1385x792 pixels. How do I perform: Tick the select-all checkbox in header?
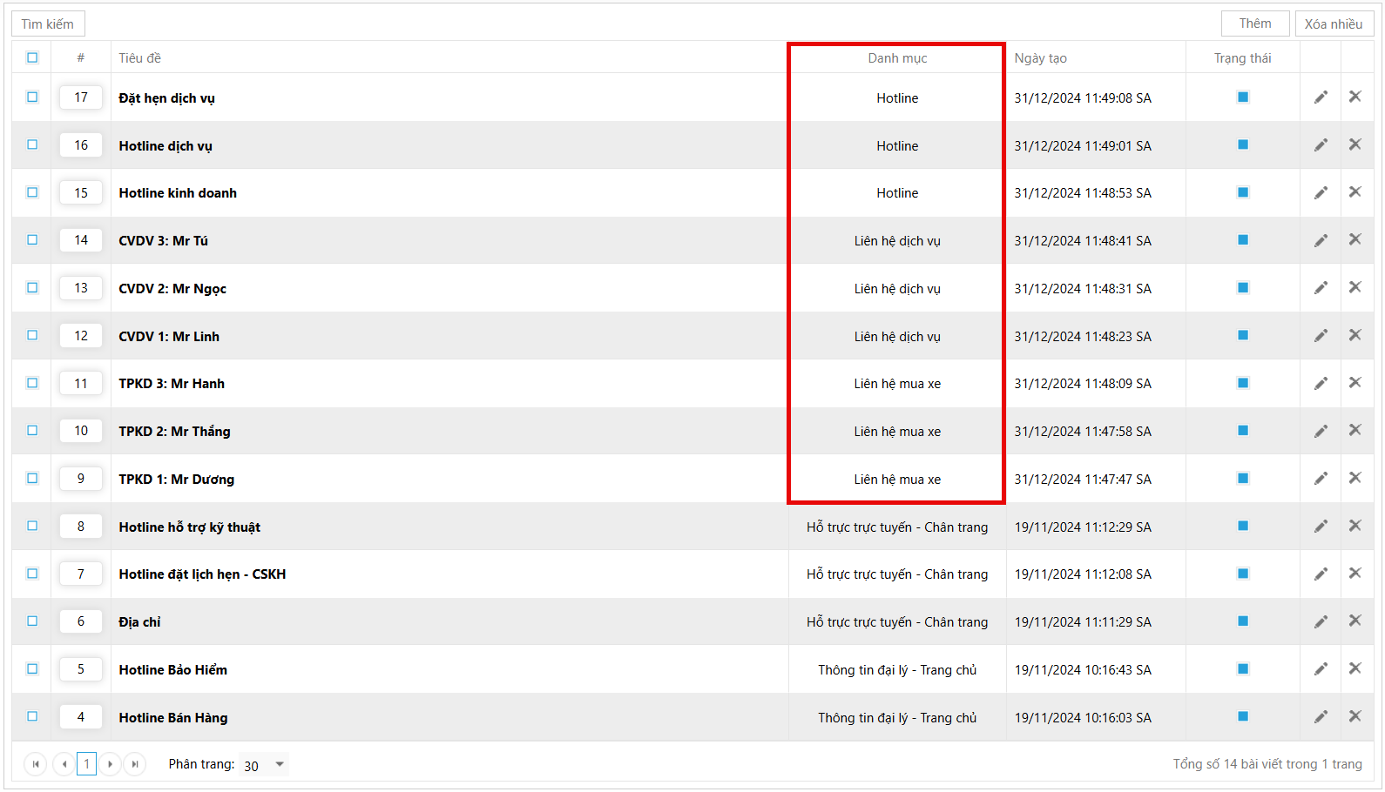tap(32, 57)
